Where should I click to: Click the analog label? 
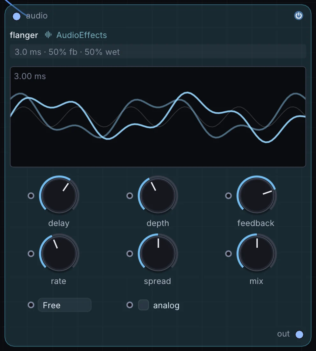tap(166, 306)
